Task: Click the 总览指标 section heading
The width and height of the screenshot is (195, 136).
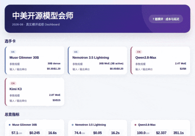Action: click(12, 114)
